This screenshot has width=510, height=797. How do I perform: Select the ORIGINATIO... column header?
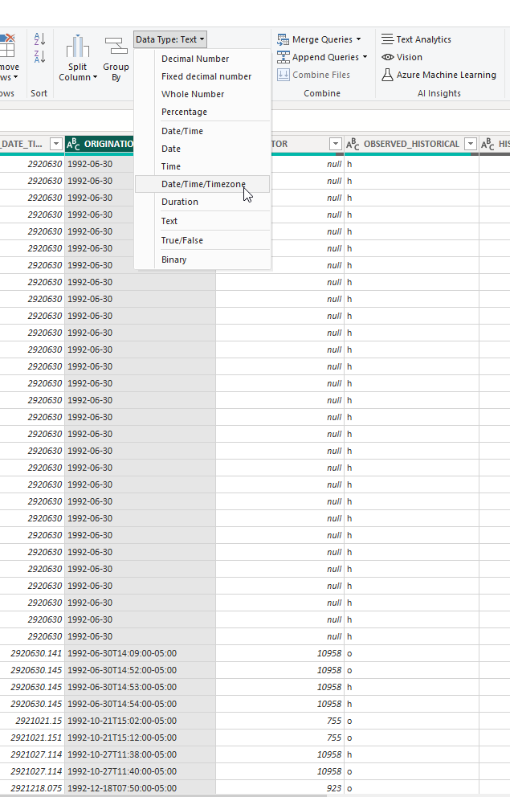pyautogui.click(x=100, y=144)
